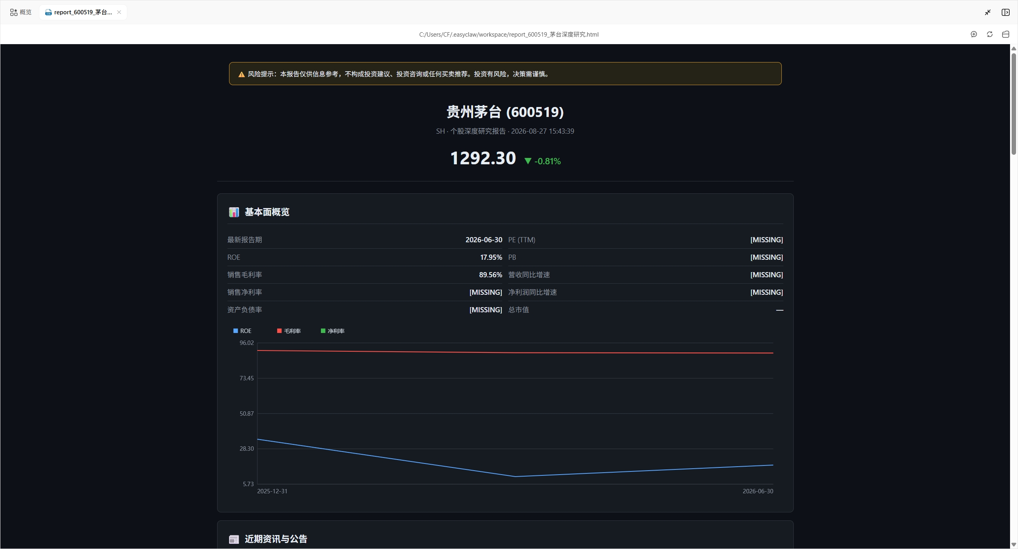Click the warning triangle icon in risk banner
Viewport: 1018px width, 549px height.
point(241,74)
